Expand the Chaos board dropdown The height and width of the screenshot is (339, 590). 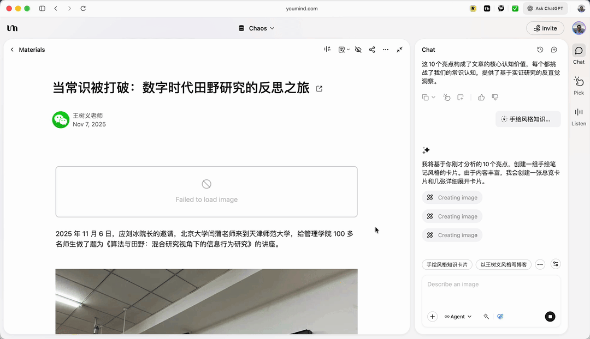click(x=257, y=28)
